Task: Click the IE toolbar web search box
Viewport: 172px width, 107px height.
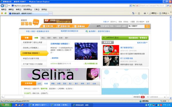Action: click(x=153, y=6)
